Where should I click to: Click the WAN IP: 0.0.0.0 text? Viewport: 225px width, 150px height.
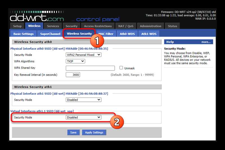(x=205, y=19)
